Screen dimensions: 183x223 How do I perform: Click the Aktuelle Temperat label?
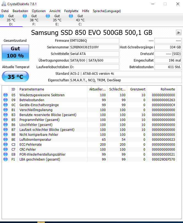click(16, 67)
